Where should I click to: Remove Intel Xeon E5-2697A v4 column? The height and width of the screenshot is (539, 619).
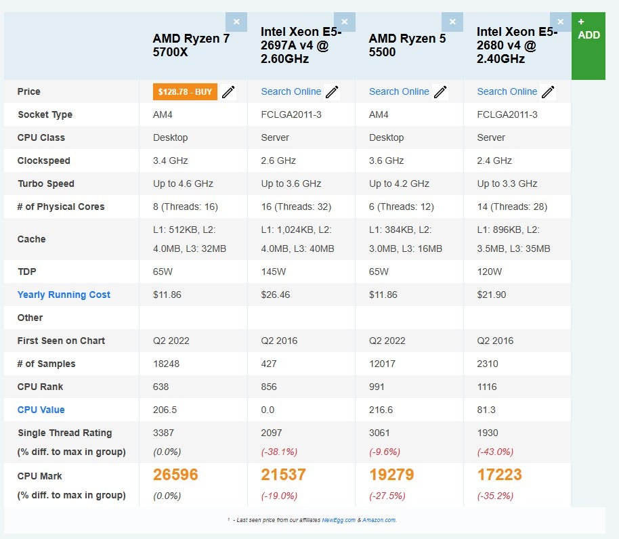[x=344, y=22]
